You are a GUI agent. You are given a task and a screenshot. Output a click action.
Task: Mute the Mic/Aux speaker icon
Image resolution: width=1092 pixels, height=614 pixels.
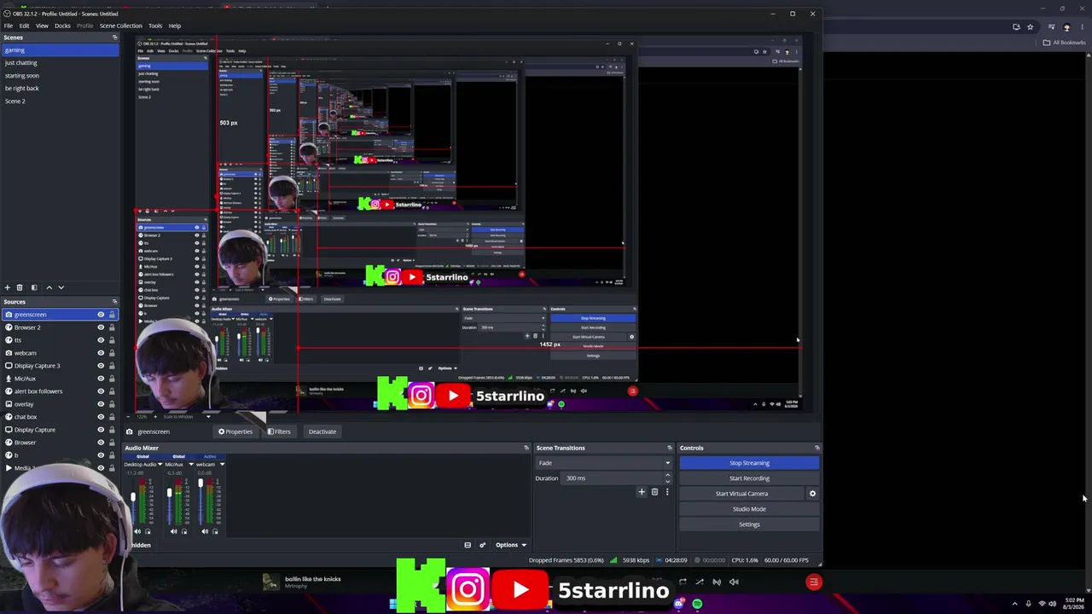tap(173, 531)
